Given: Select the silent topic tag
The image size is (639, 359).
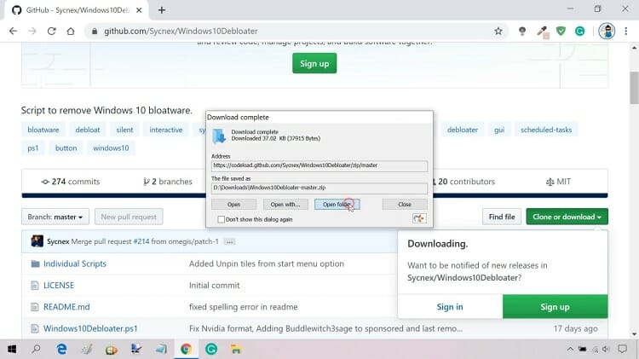Looking at the screenshot, I should (x=124, y=130).
